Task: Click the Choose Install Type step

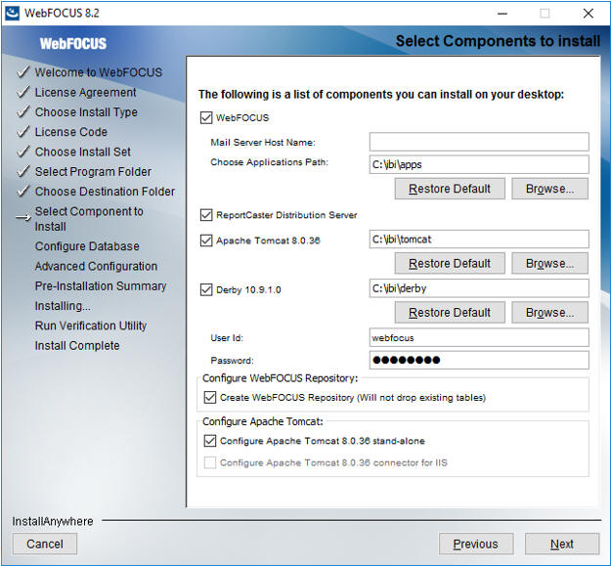Action: [x=86, y=112]
